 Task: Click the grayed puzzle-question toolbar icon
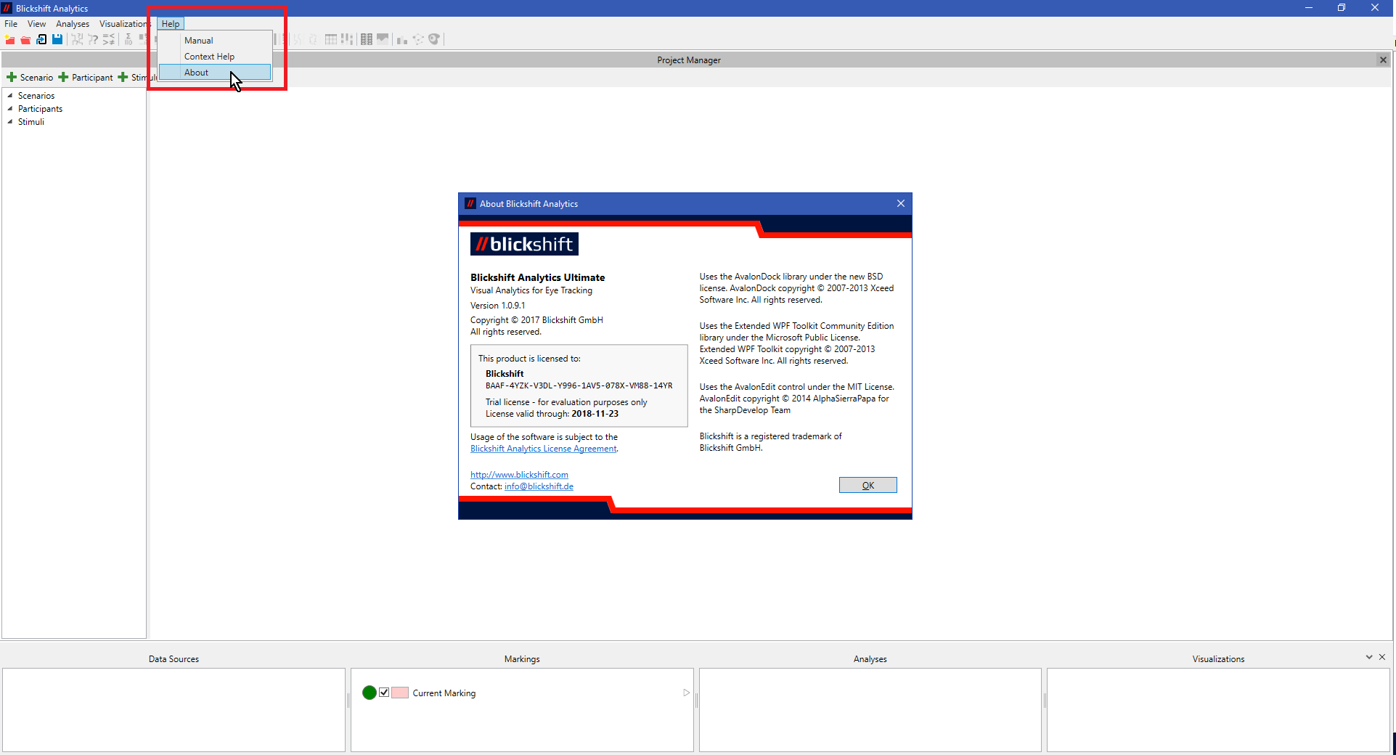point(77,39)
